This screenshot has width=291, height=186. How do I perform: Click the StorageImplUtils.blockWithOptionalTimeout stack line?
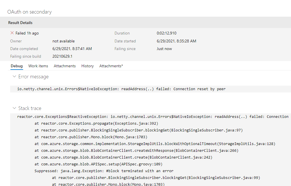155,144
